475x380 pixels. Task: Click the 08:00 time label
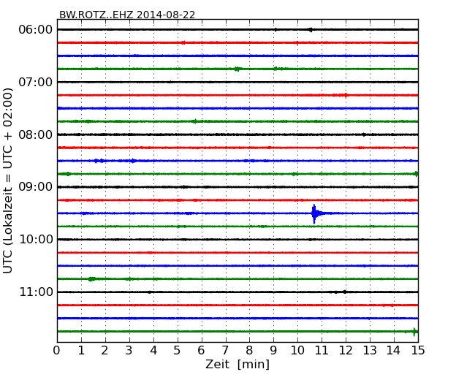36,134
